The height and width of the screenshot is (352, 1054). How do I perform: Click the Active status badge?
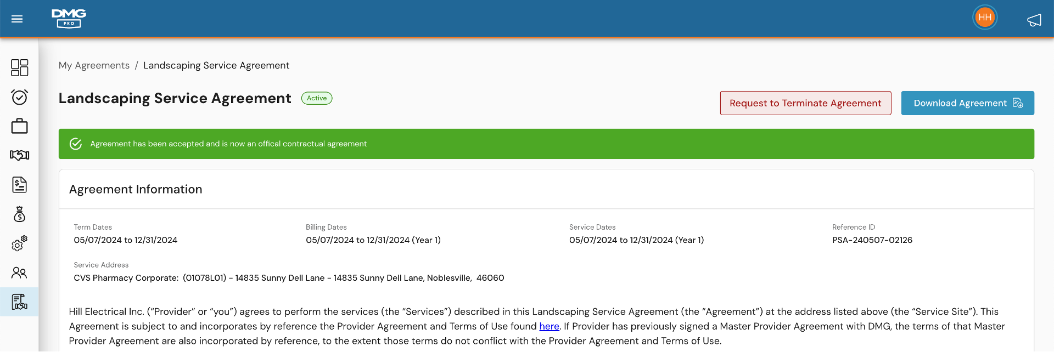(x=317, y=98)
